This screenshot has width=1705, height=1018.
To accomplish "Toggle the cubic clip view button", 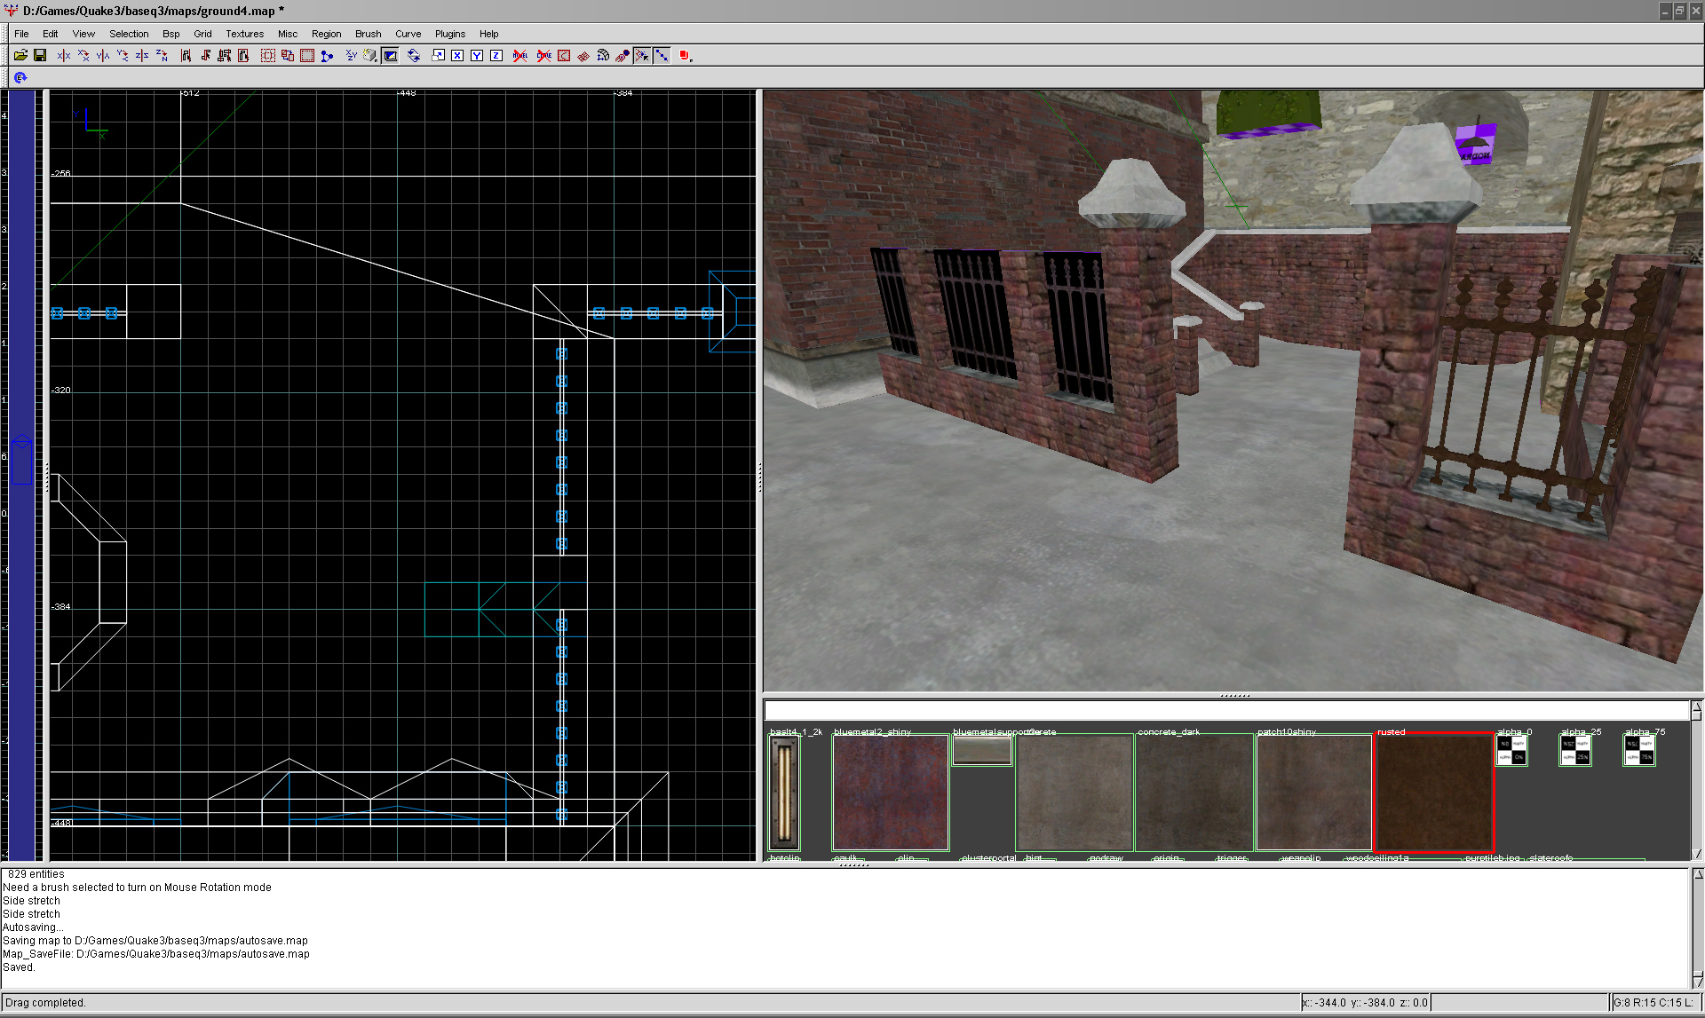I will (390, 55).
